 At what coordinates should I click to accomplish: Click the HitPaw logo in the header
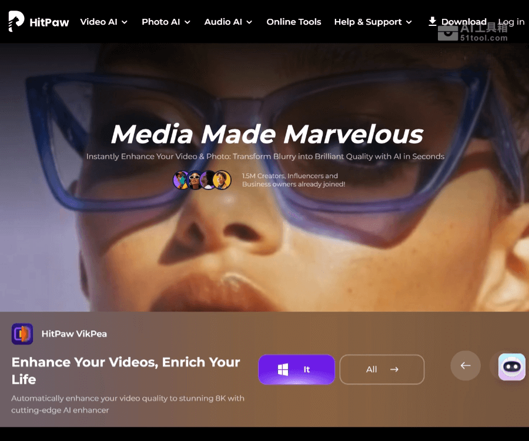pyautogui.click(x=39, y=22)
